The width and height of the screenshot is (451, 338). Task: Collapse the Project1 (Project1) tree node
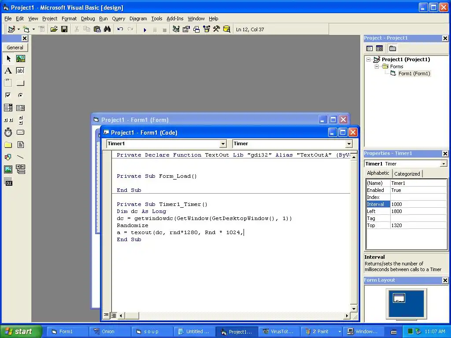pos(369,59)
